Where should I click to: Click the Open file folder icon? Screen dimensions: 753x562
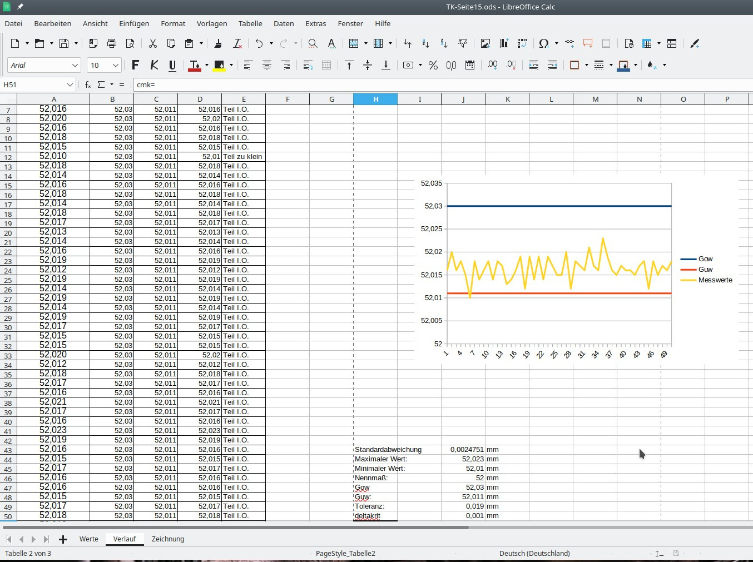click(39, 43)
